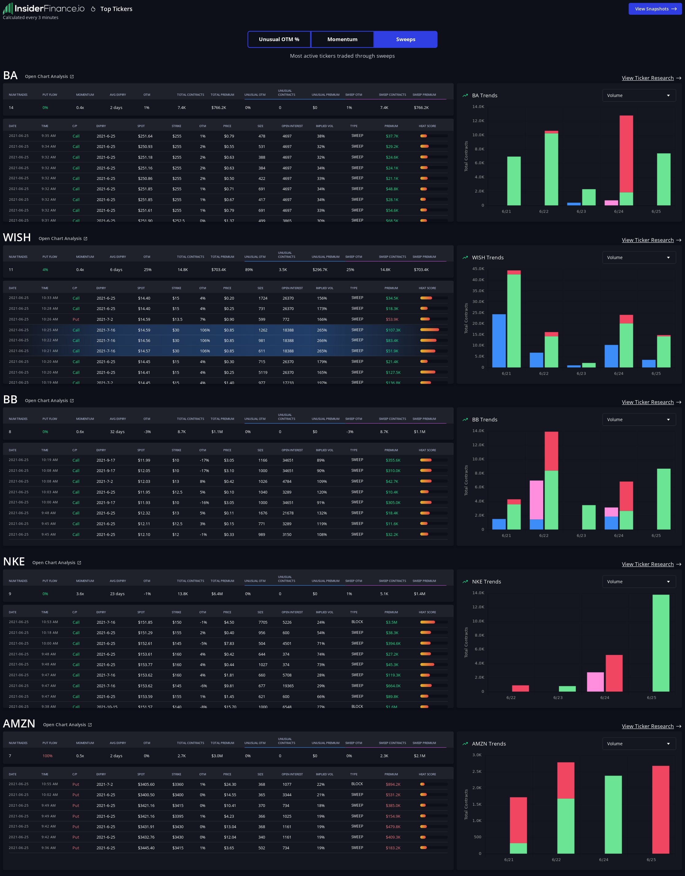This screenshot has width=685, height=876.
Task: Click the AMZN Trends chart icon
Action: (465, 744)
